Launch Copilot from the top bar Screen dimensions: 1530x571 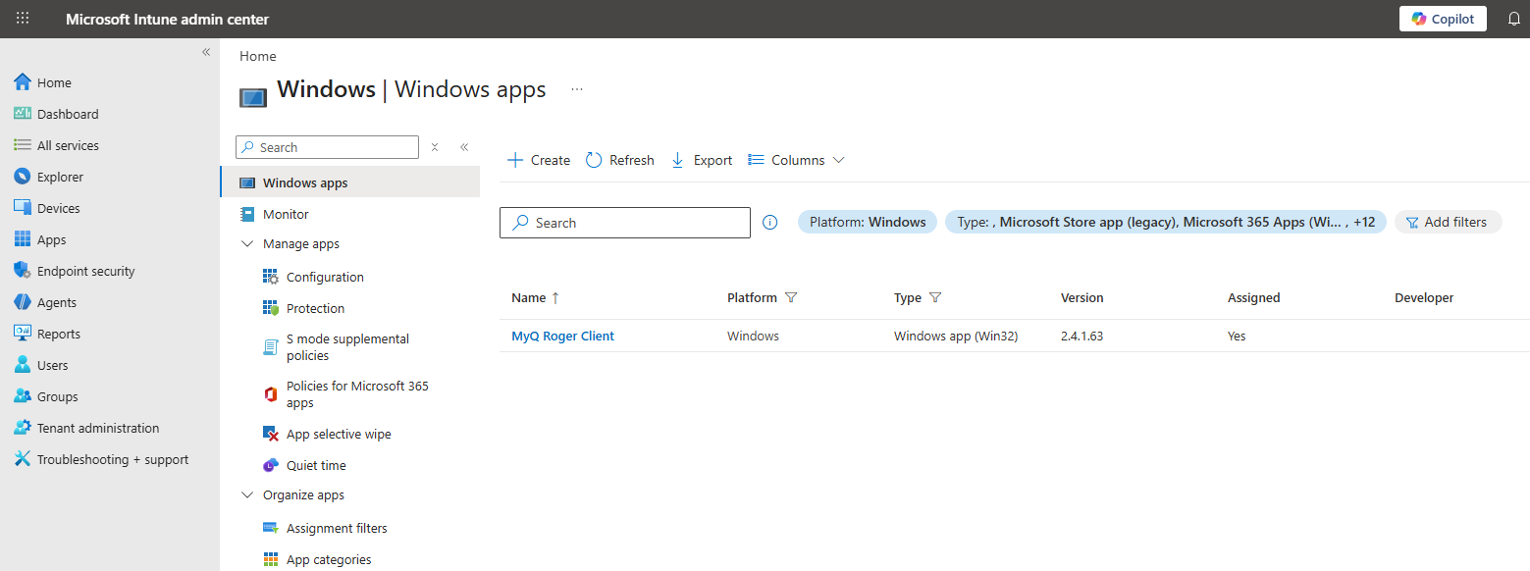point(1443,19)
